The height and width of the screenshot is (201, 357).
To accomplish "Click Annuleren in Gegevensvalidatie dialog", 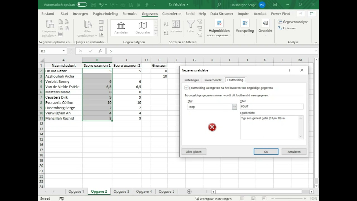I will [294, 152].
